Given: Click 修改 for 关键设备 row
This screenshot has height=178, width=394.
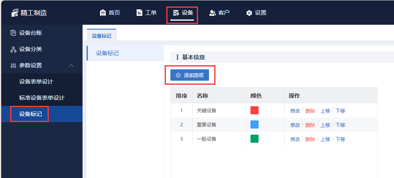Looking at the screenshot, I should coord(295,111).
